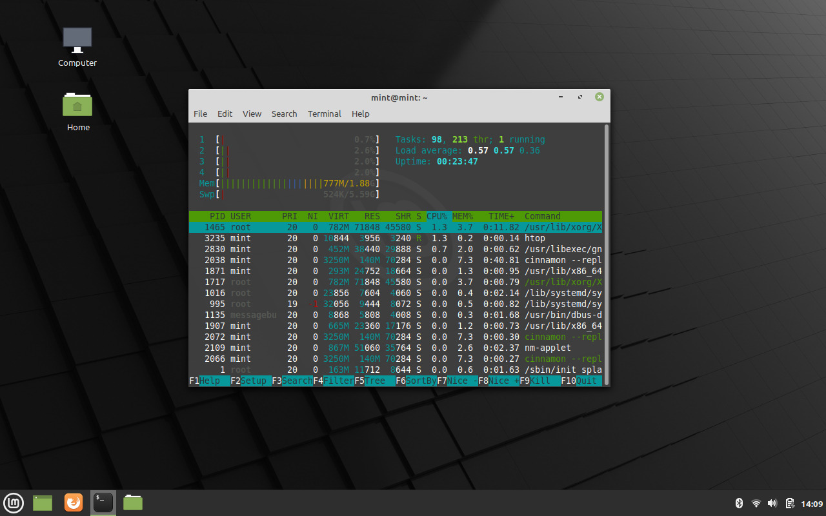Click the Show Desktop panel icon

tap(43, 502)
